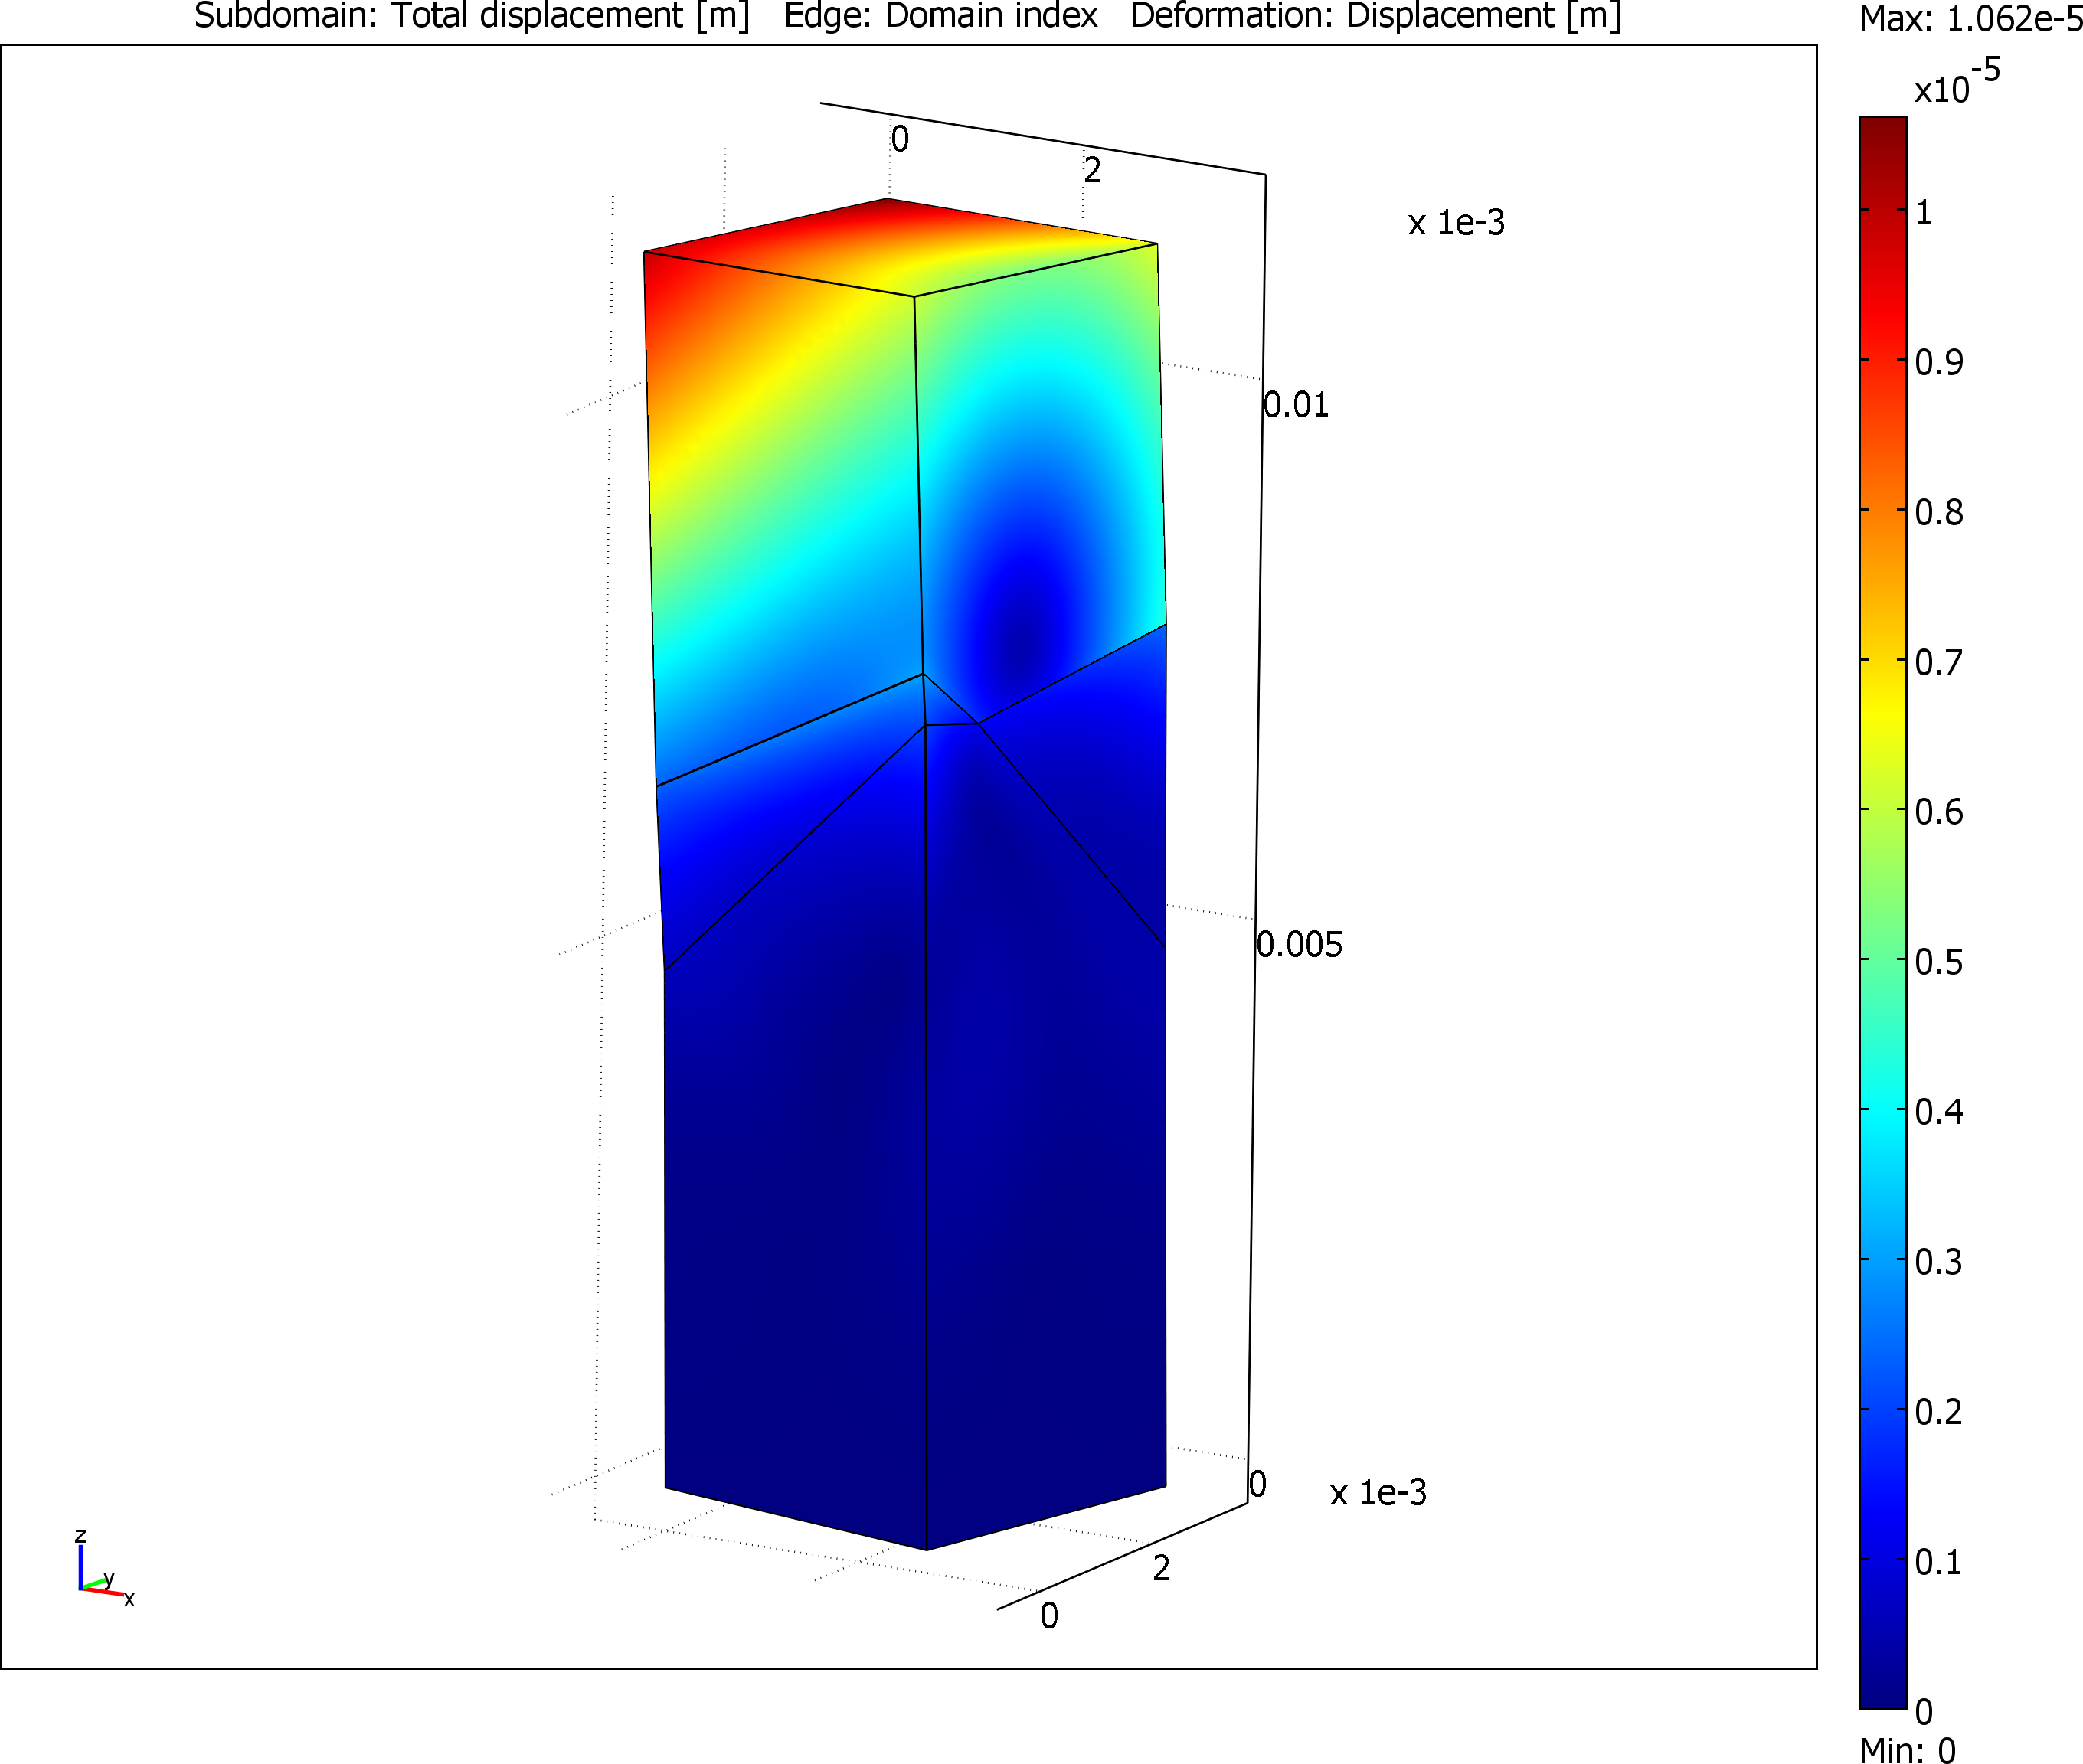Click the '0.9' tick label on color legend
2083x1764 pixels.
click(x=1938, y=362)
